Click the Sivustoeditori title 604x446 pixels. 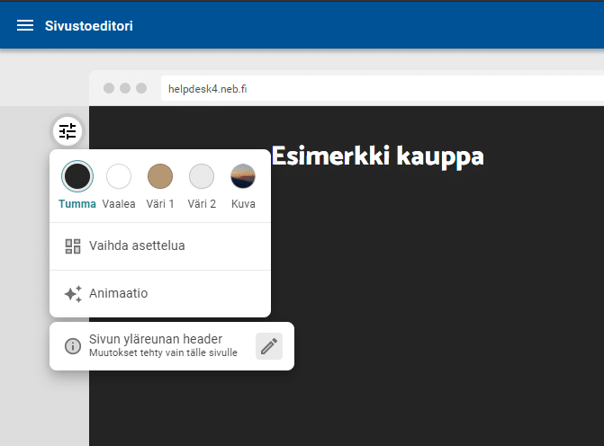point(89,25)
